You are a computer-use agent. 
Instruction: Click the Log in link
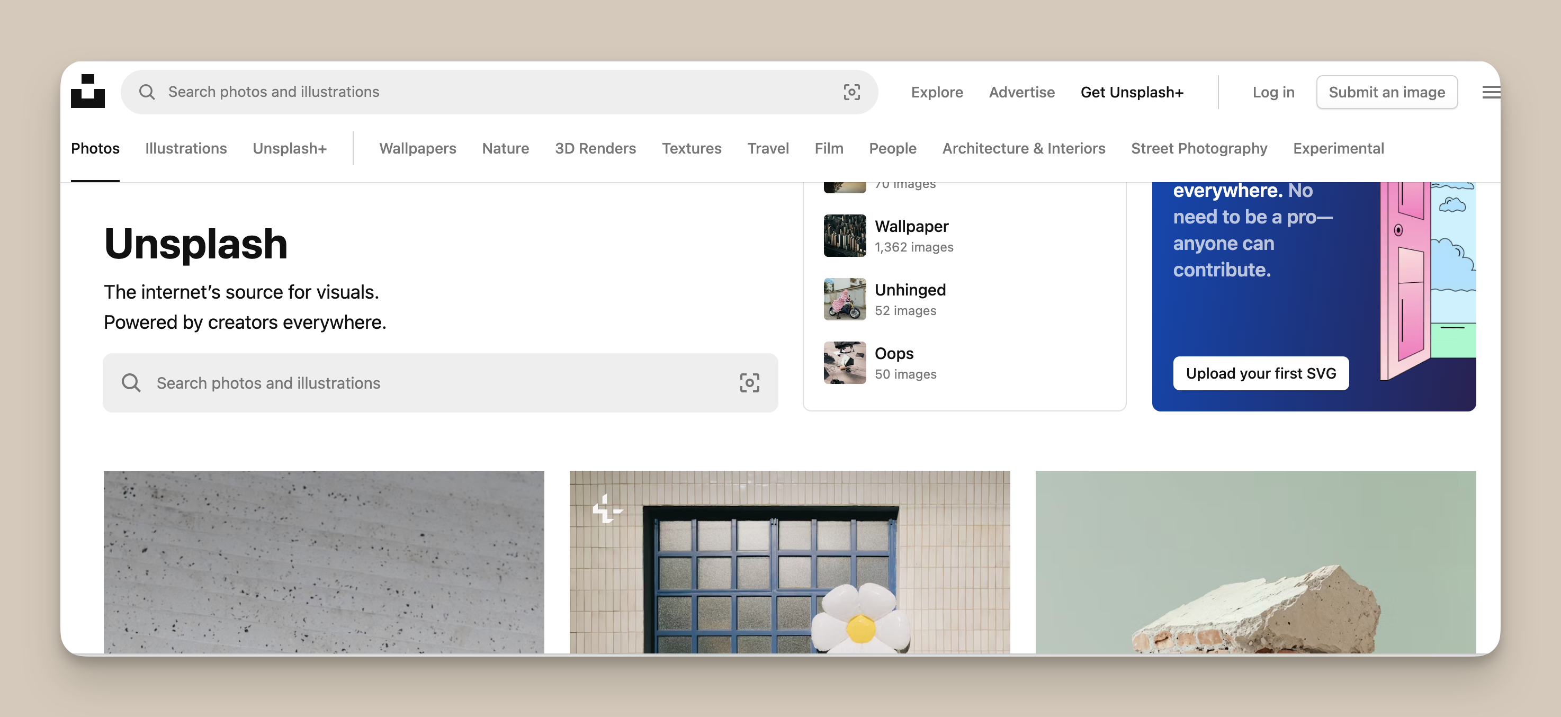coord(1273,92)
